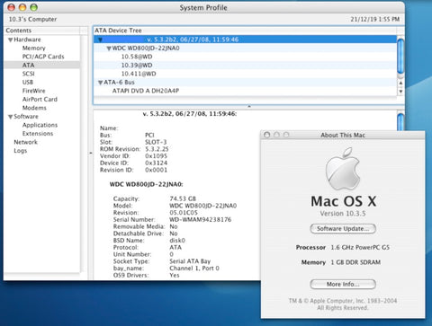Select the 10.411@WD volume row
Screen dimensions: 432x326
pos(245,74)
